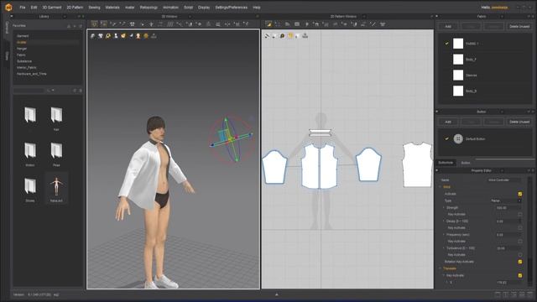Open the Settings/Preferences menu
This screenshot has width=537, height=302.
[232, 8]
